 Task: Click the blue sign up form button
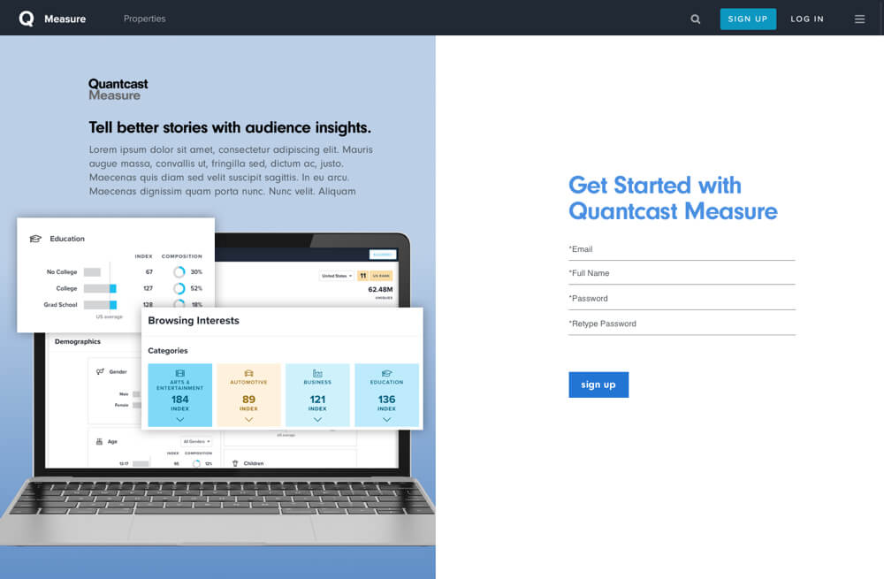click(598, 385)
